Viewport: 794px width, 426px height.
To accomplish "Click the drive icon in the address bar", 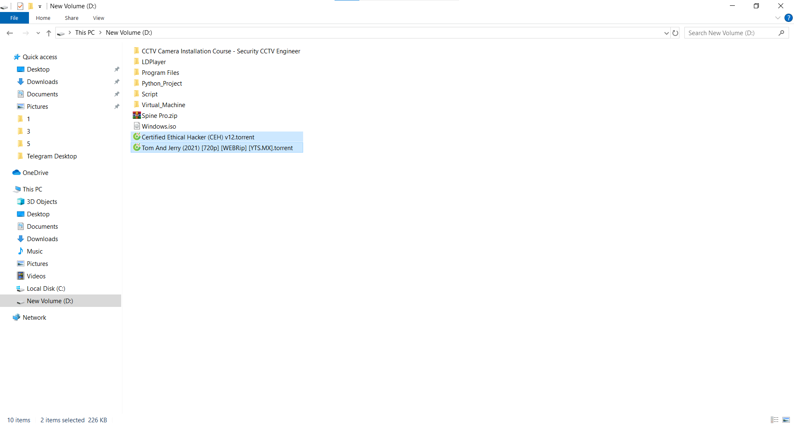I will [x=61, y=33].
